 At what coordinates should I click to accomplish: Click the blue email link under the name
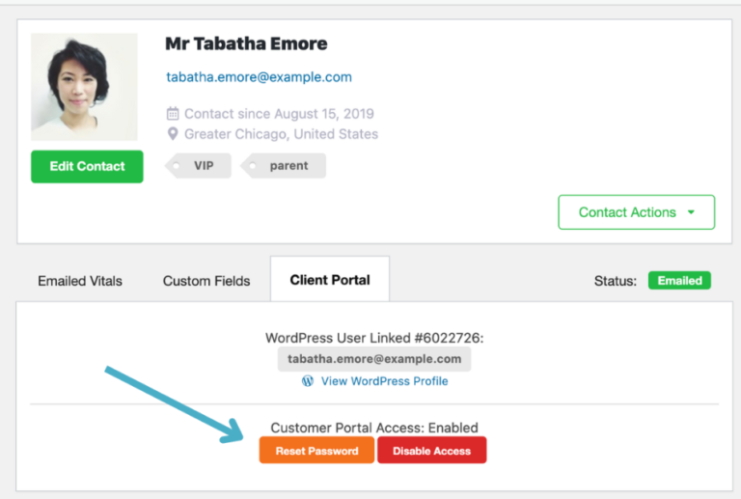(x=259, y=77)
